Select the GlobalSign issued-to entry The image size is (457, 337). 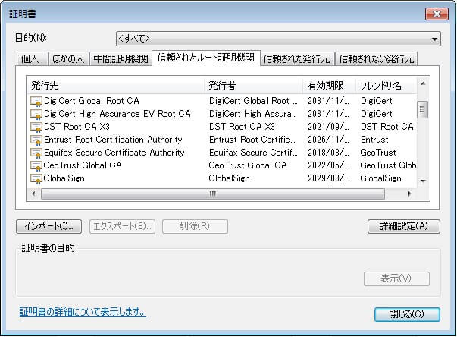click(x=64, y=178)
